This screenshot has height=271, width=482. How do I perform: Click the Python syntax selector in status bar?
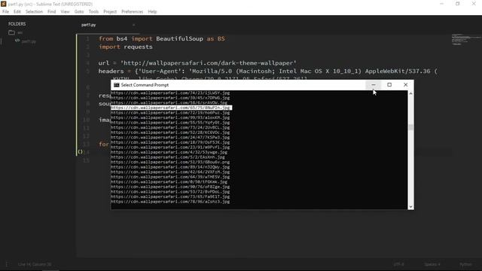[x=465, y=264]
